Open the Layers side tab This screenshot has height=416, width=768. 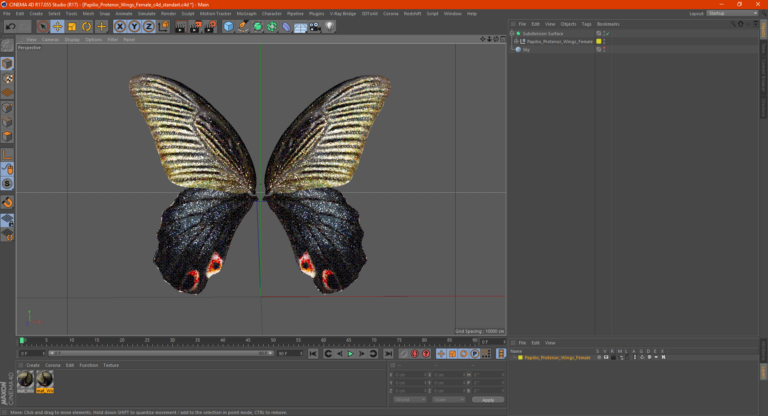(x=763, y=372)
